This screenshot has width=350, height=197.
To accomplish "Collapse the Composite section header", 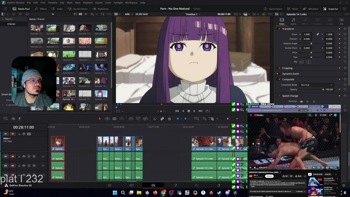I will coord(288,79).
